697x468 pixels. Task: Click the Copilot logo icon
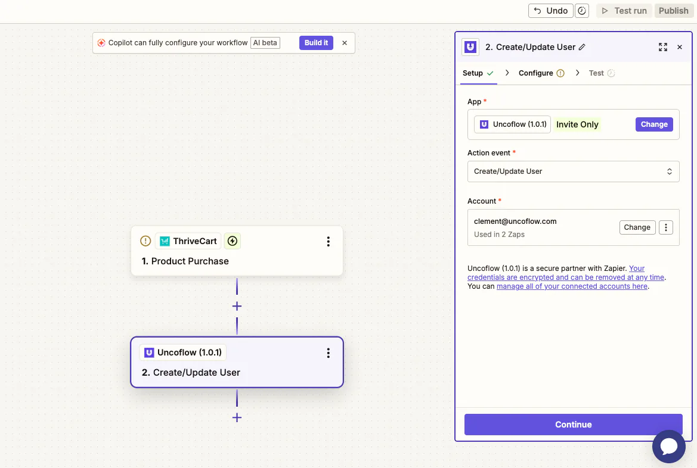101,43
